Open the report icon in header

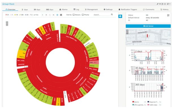click(162, 4)
